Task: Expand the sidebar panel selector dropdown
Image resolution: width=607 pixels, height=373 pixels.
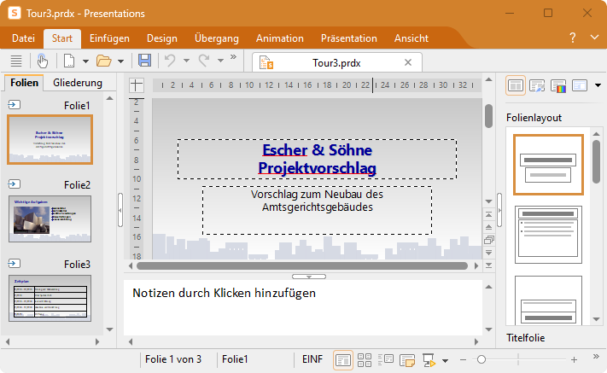Action: [x=598, y=85]
